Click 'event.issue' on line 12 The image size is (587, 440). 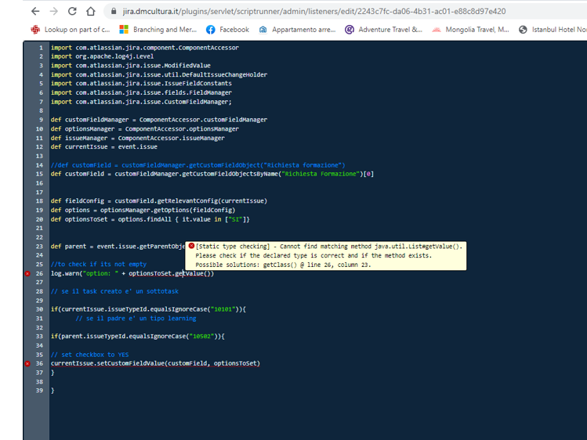coord(138,146)
